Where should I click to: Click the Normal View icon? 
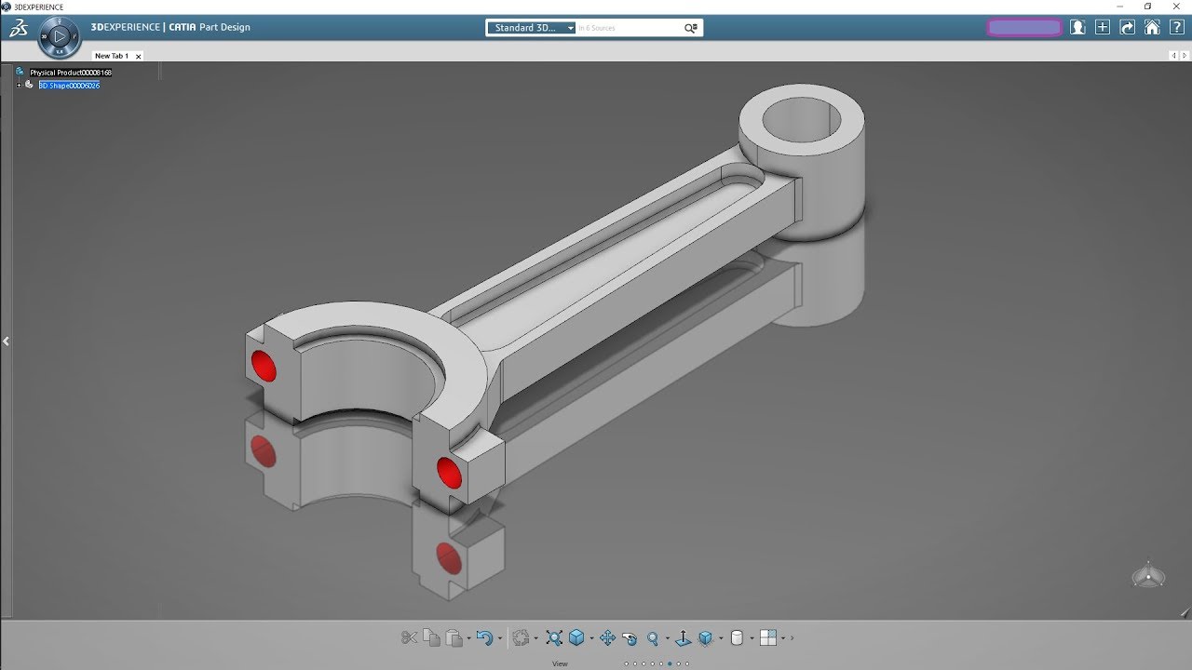pos(683,638)
